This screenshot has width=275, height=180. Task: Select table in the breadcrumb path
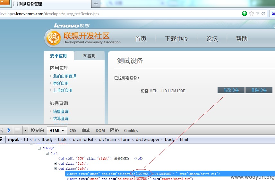coord(63,140)
